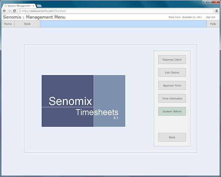Click Home in the navigation bar

pyautogui.click(x=8, y=24)
